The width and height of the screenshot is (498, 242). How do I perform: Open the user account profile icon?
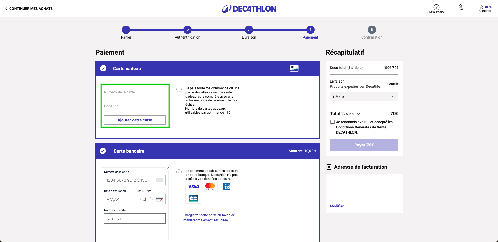460,7
